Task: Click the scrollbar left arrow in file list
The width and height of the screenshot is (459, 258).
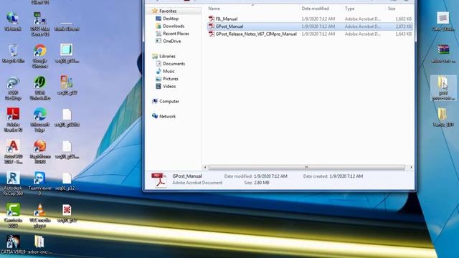Action: 205,167
